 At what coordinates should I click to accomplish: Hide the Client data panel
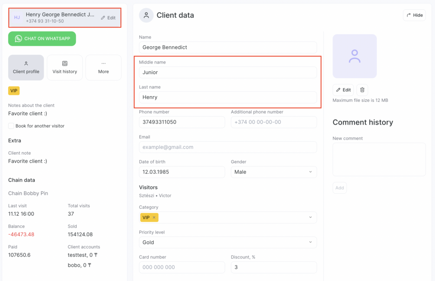coord(414,15)
